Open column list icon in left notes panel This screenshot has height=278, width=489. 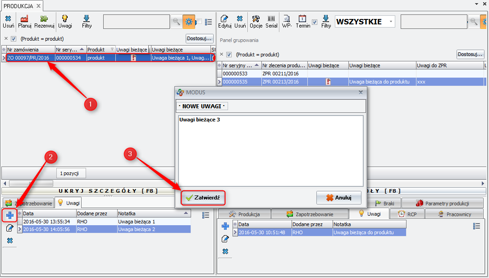(206, 215)
